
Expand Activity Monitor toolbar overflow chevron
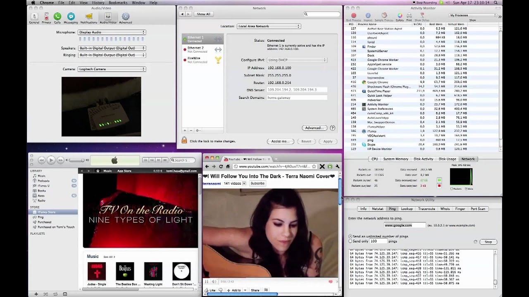point(500,16)
